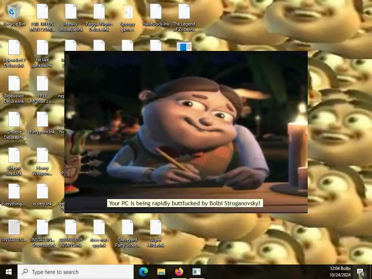Select doesnt load.lnk shortcut
This screenshot has height=279, width=372.
click(14, 162)
